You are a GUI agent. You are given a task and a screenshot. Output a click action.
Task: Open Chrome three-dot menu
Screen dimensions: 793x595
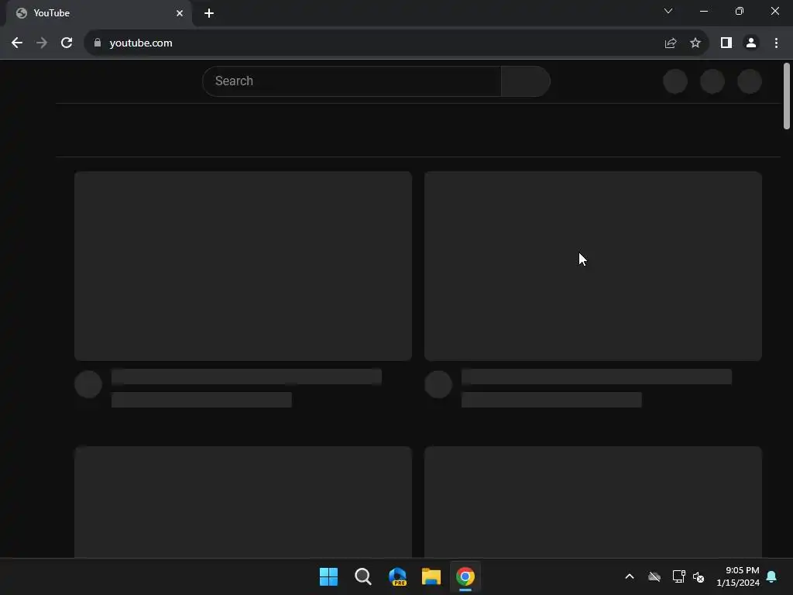tap(776, 43)
